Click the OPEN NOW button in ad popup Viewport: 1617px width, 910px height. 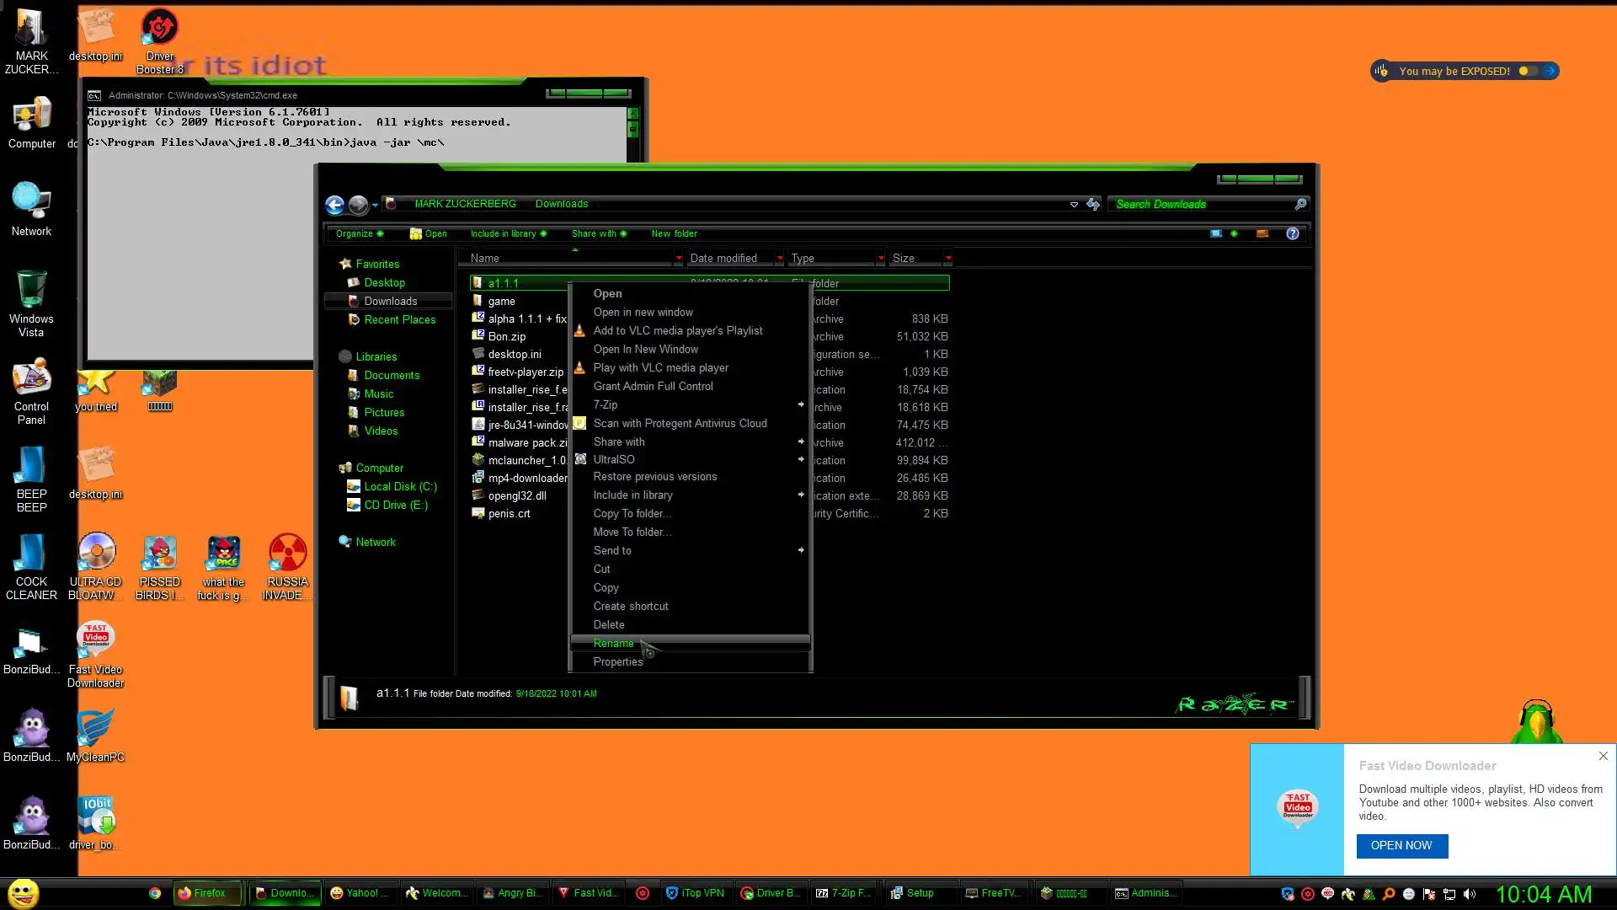coord(1401,845)
